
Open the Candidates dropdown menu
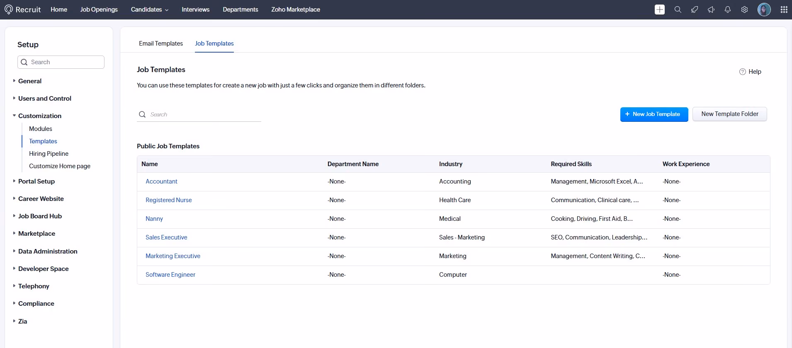(150, 10)
